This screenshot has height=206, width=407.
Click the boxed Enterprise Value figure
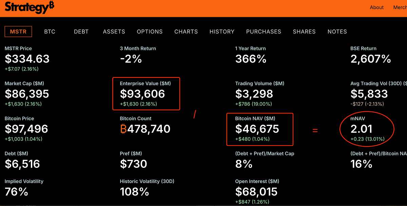coord(142,94)
